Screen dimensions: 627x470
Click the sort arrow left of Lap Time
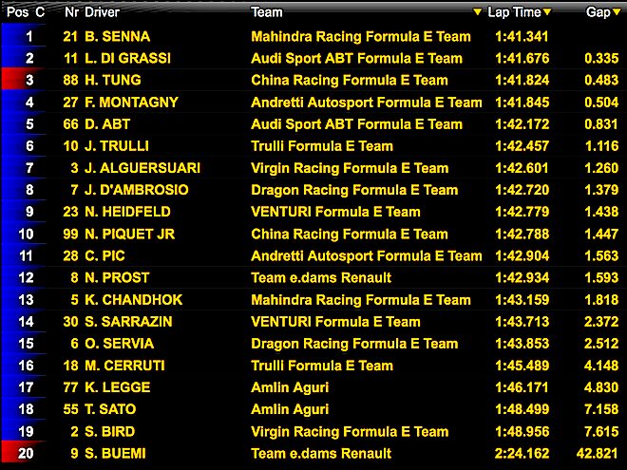(478, 12)
